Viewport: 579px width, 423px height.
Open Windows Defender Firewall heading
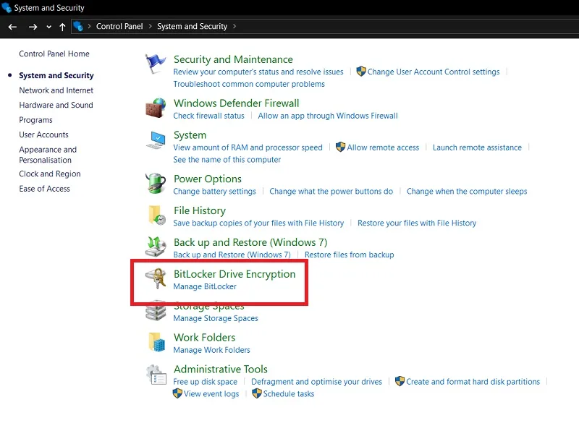[237, 103]
